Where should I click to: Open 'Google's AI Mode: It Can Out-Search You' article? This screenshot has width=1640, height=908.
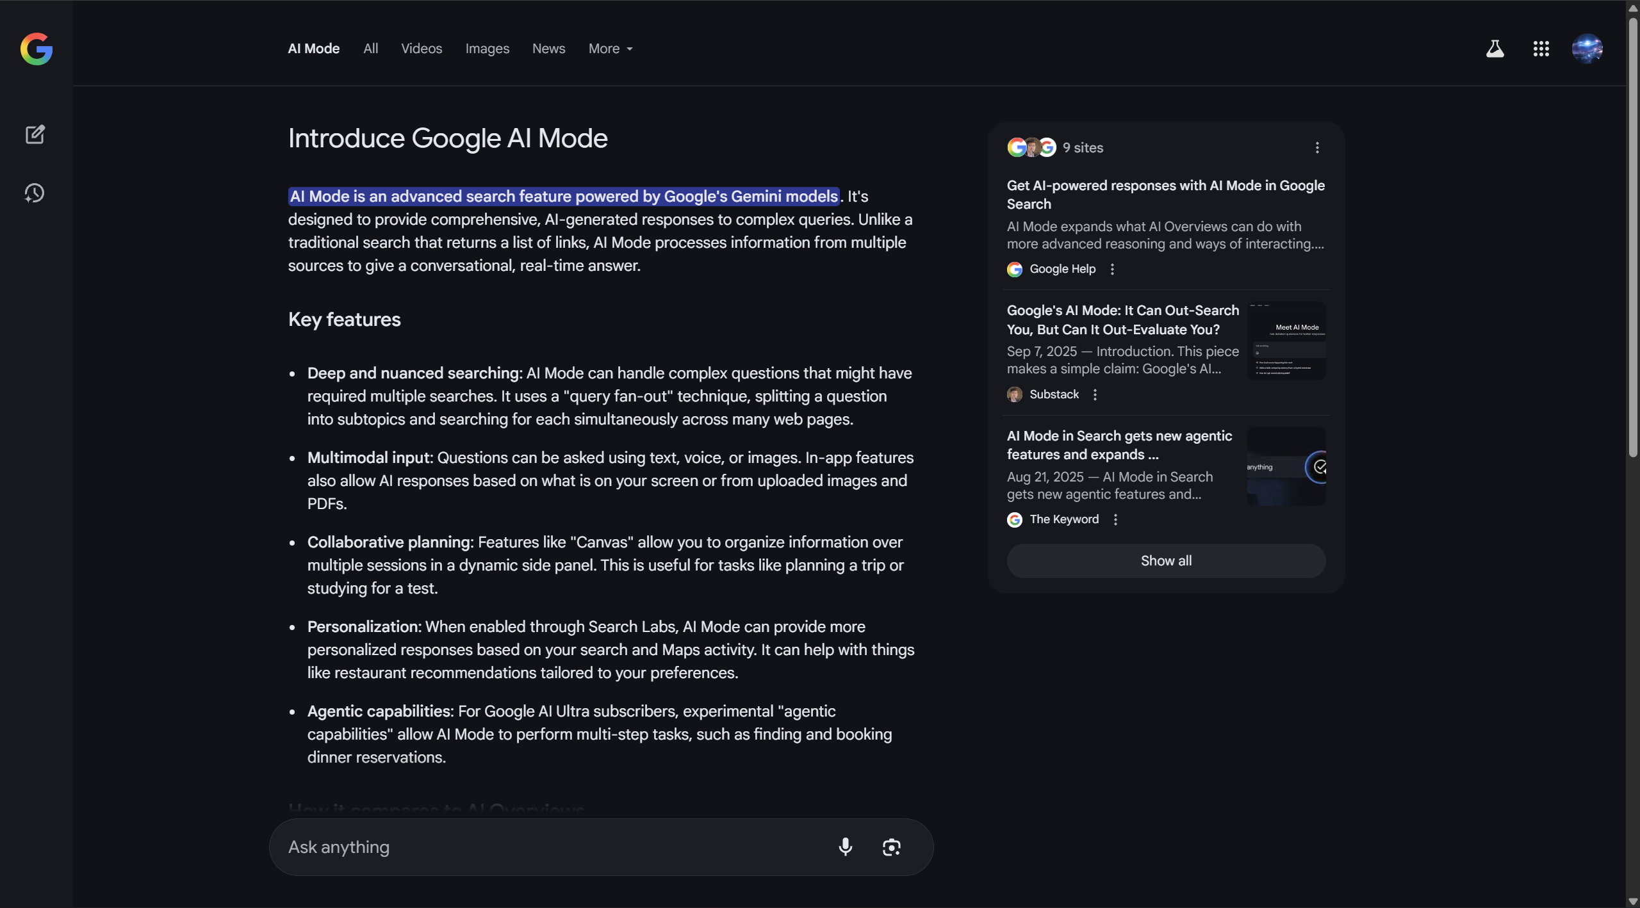click(x=1123, y=320)
